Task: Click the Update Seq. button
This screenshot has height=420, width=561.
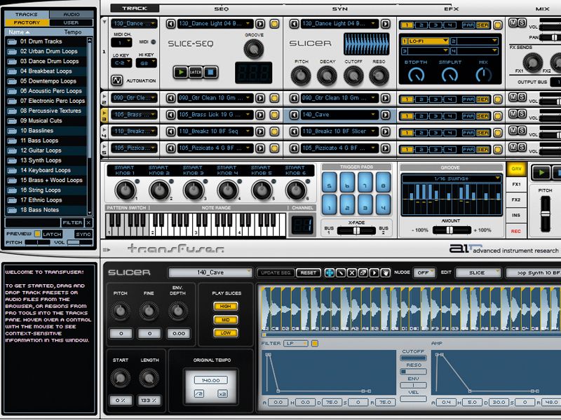Action: coord(276,273)
